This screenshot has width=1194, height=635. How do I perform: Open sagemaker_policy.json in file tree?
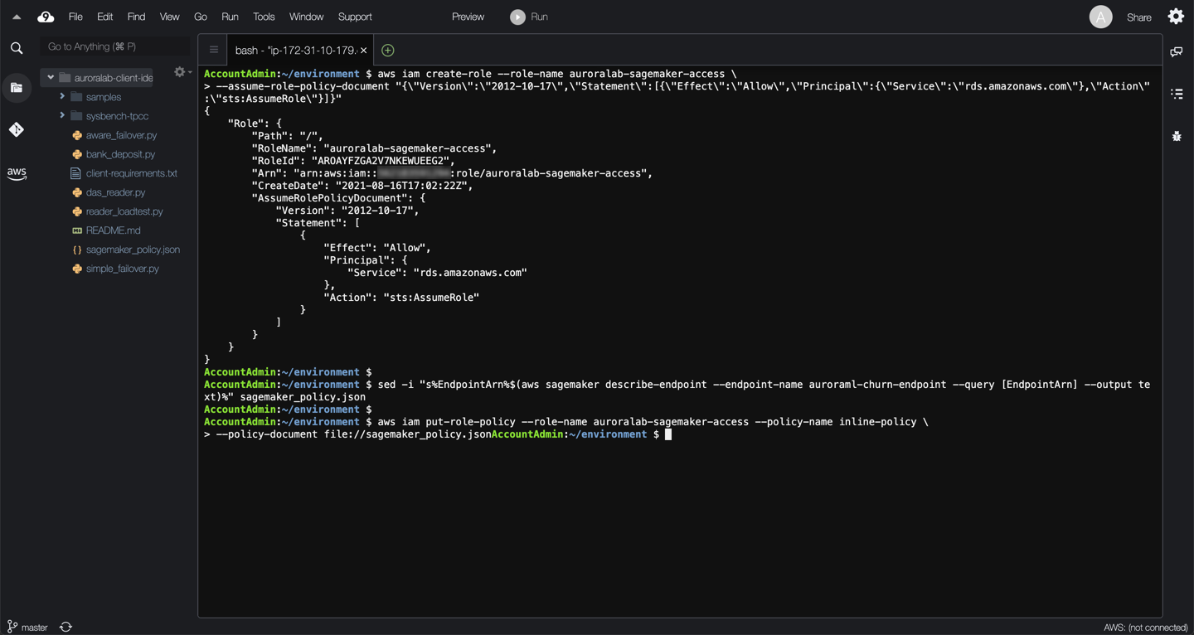pos(133,250)
